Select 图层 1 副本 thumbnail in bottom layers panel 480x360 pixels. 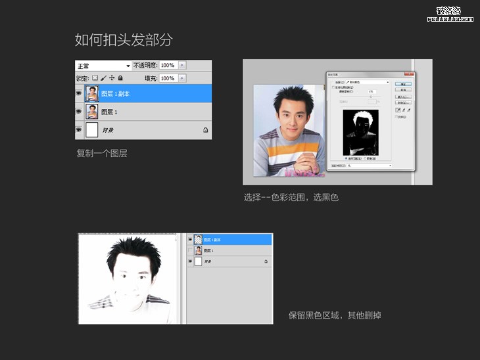[x=198, y=240]
